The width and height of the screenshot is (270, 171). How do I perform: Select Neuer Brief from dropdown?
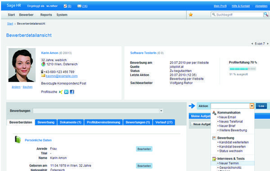pos(227,126)
